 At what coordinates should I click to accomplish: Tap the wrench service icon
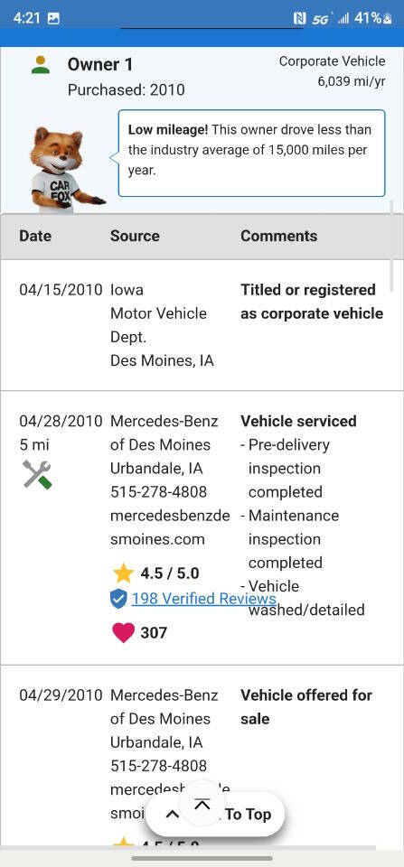(37, 474)
